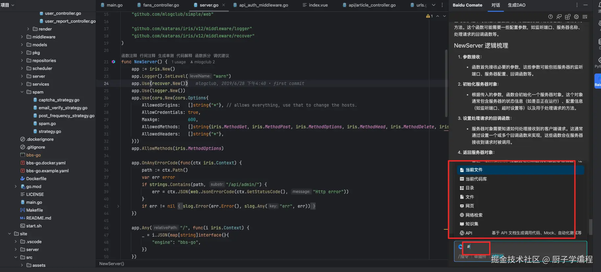Image resolution: width=601 pixels, height=272 pixels.
Task: Open the Comate plugins grid icon
Action: click(567, 17)
